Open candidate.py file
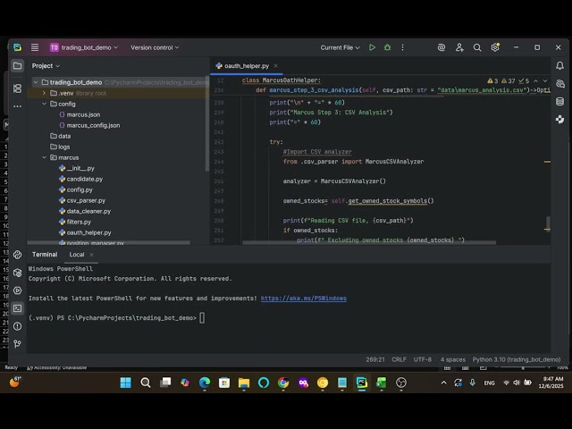This screenshot has width=572, height=429. (81, 179)
